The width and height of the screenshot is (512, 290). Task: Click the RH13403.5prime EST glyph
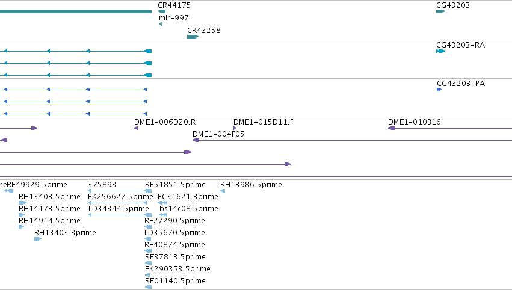pos(22,203)
